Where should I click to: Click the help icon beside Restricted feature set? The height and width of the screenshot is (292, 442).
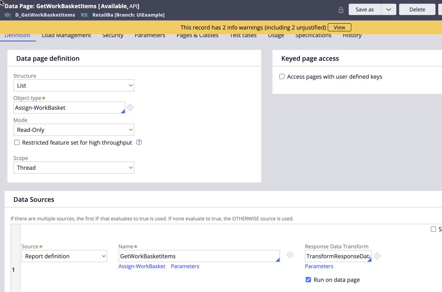139,142
